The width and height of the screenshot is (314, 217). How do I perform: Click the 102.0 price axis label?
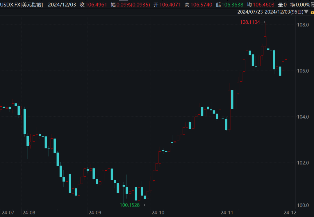tap(303, 163)
